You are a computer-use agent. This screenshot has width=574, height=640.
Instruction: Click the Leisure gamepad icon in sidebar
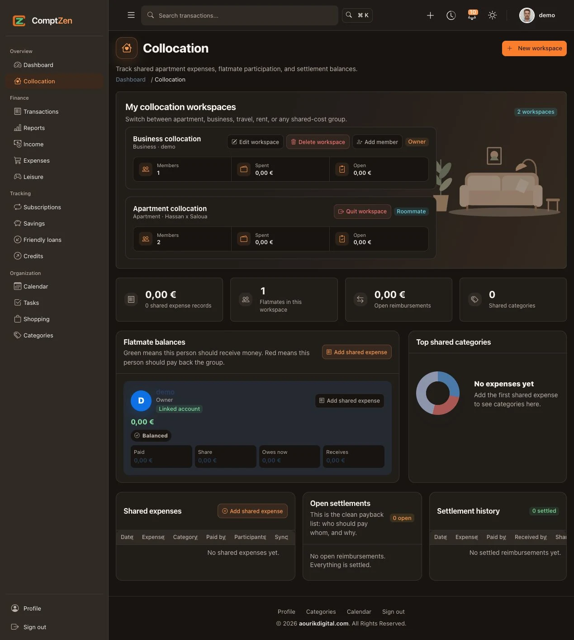[x=18, y=177]
